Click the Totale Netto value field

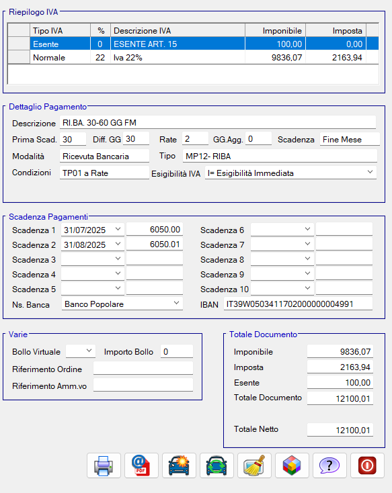[340, 430]
